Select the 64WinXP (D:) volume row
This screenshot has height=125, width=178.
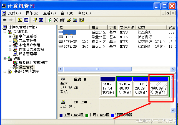click(117, 46)
